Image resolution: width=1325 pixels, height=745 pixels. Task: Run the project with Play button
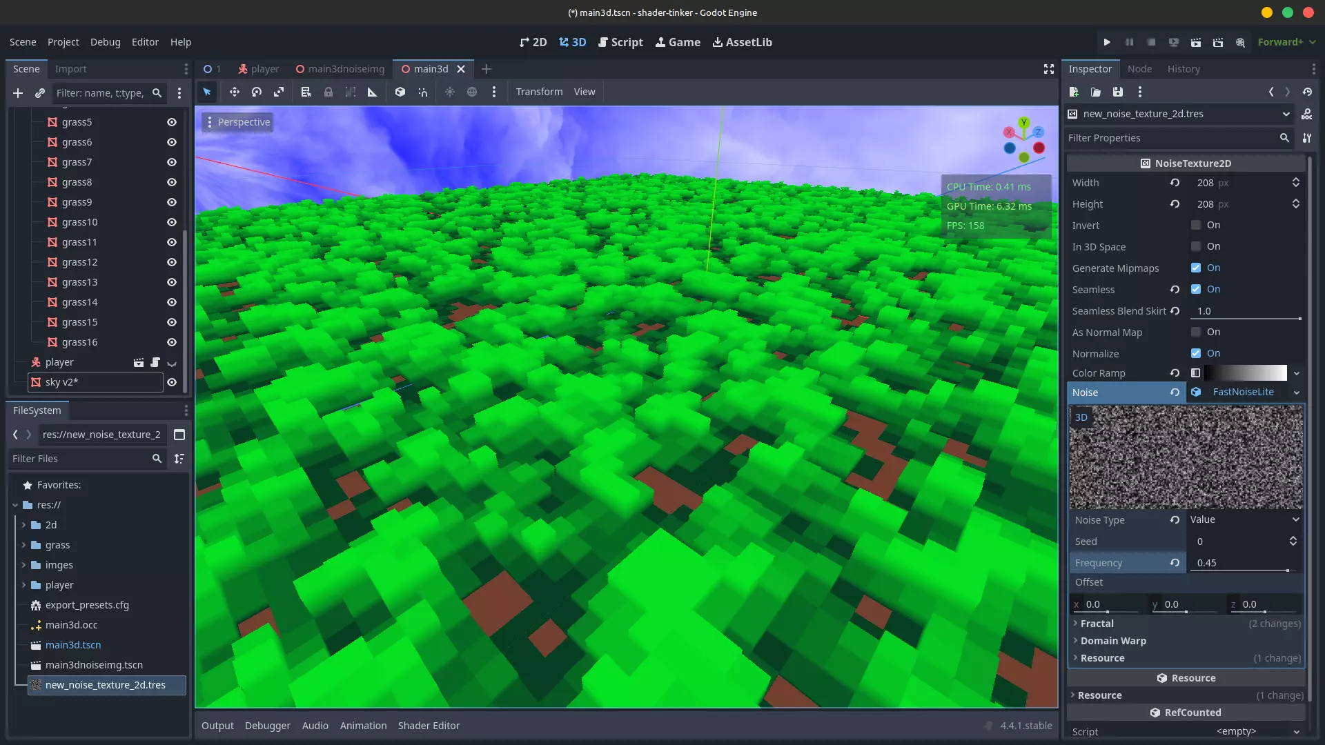point(1107,42)
